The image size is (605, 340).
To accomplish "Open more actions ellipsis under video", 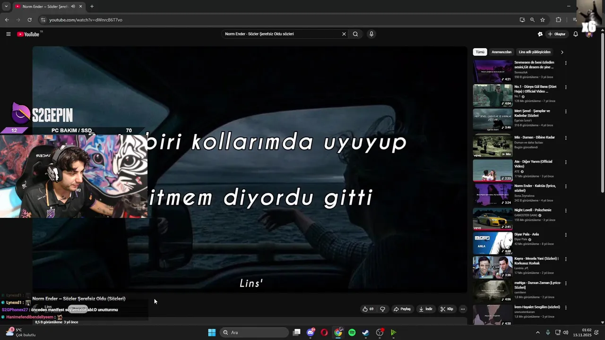I will pyautogui.click(x=463, y=309).
